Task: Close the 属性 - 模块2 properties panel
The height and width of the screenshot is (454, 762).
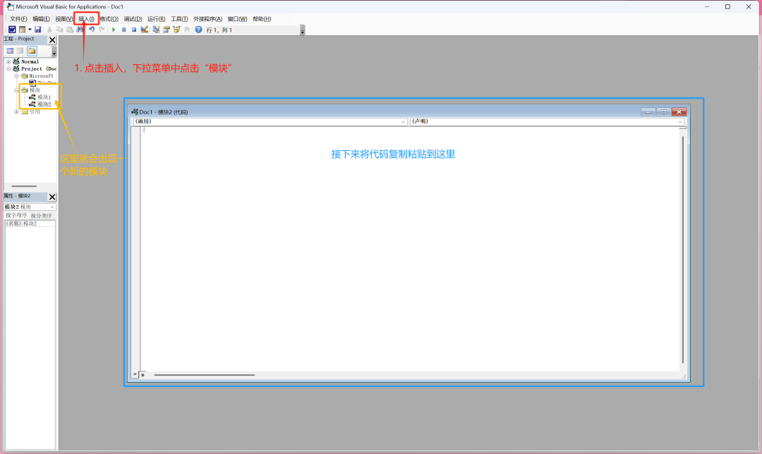Action: point(52,197)
